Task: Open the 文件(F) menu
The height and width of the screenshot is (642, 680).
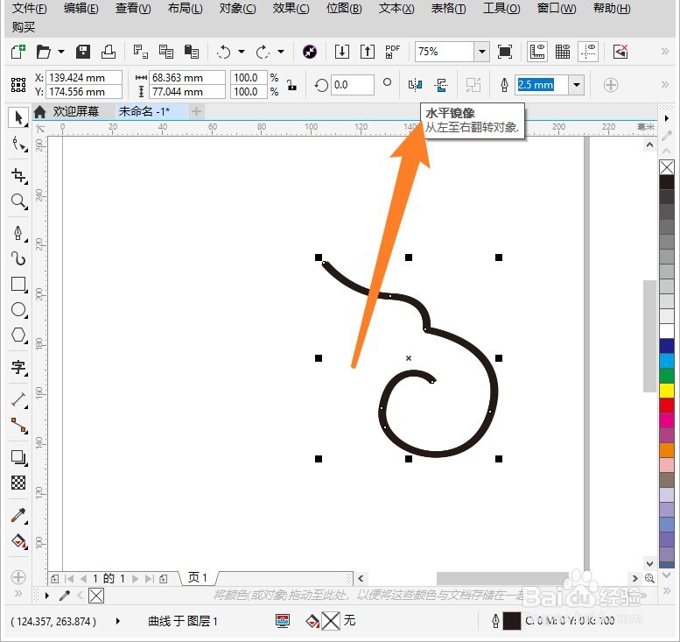Action: coord(30,8)
